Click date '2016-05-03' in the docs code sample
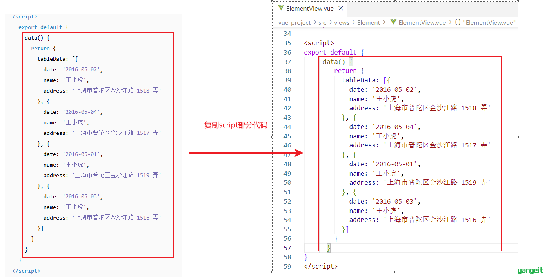The height and width of the screenshot is (278, 547). [73, 197]
